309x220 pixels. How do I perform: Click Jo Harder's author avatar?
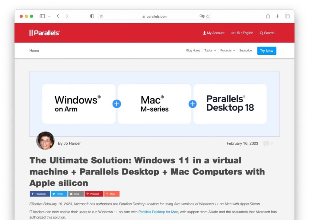(x=45, y=141)
